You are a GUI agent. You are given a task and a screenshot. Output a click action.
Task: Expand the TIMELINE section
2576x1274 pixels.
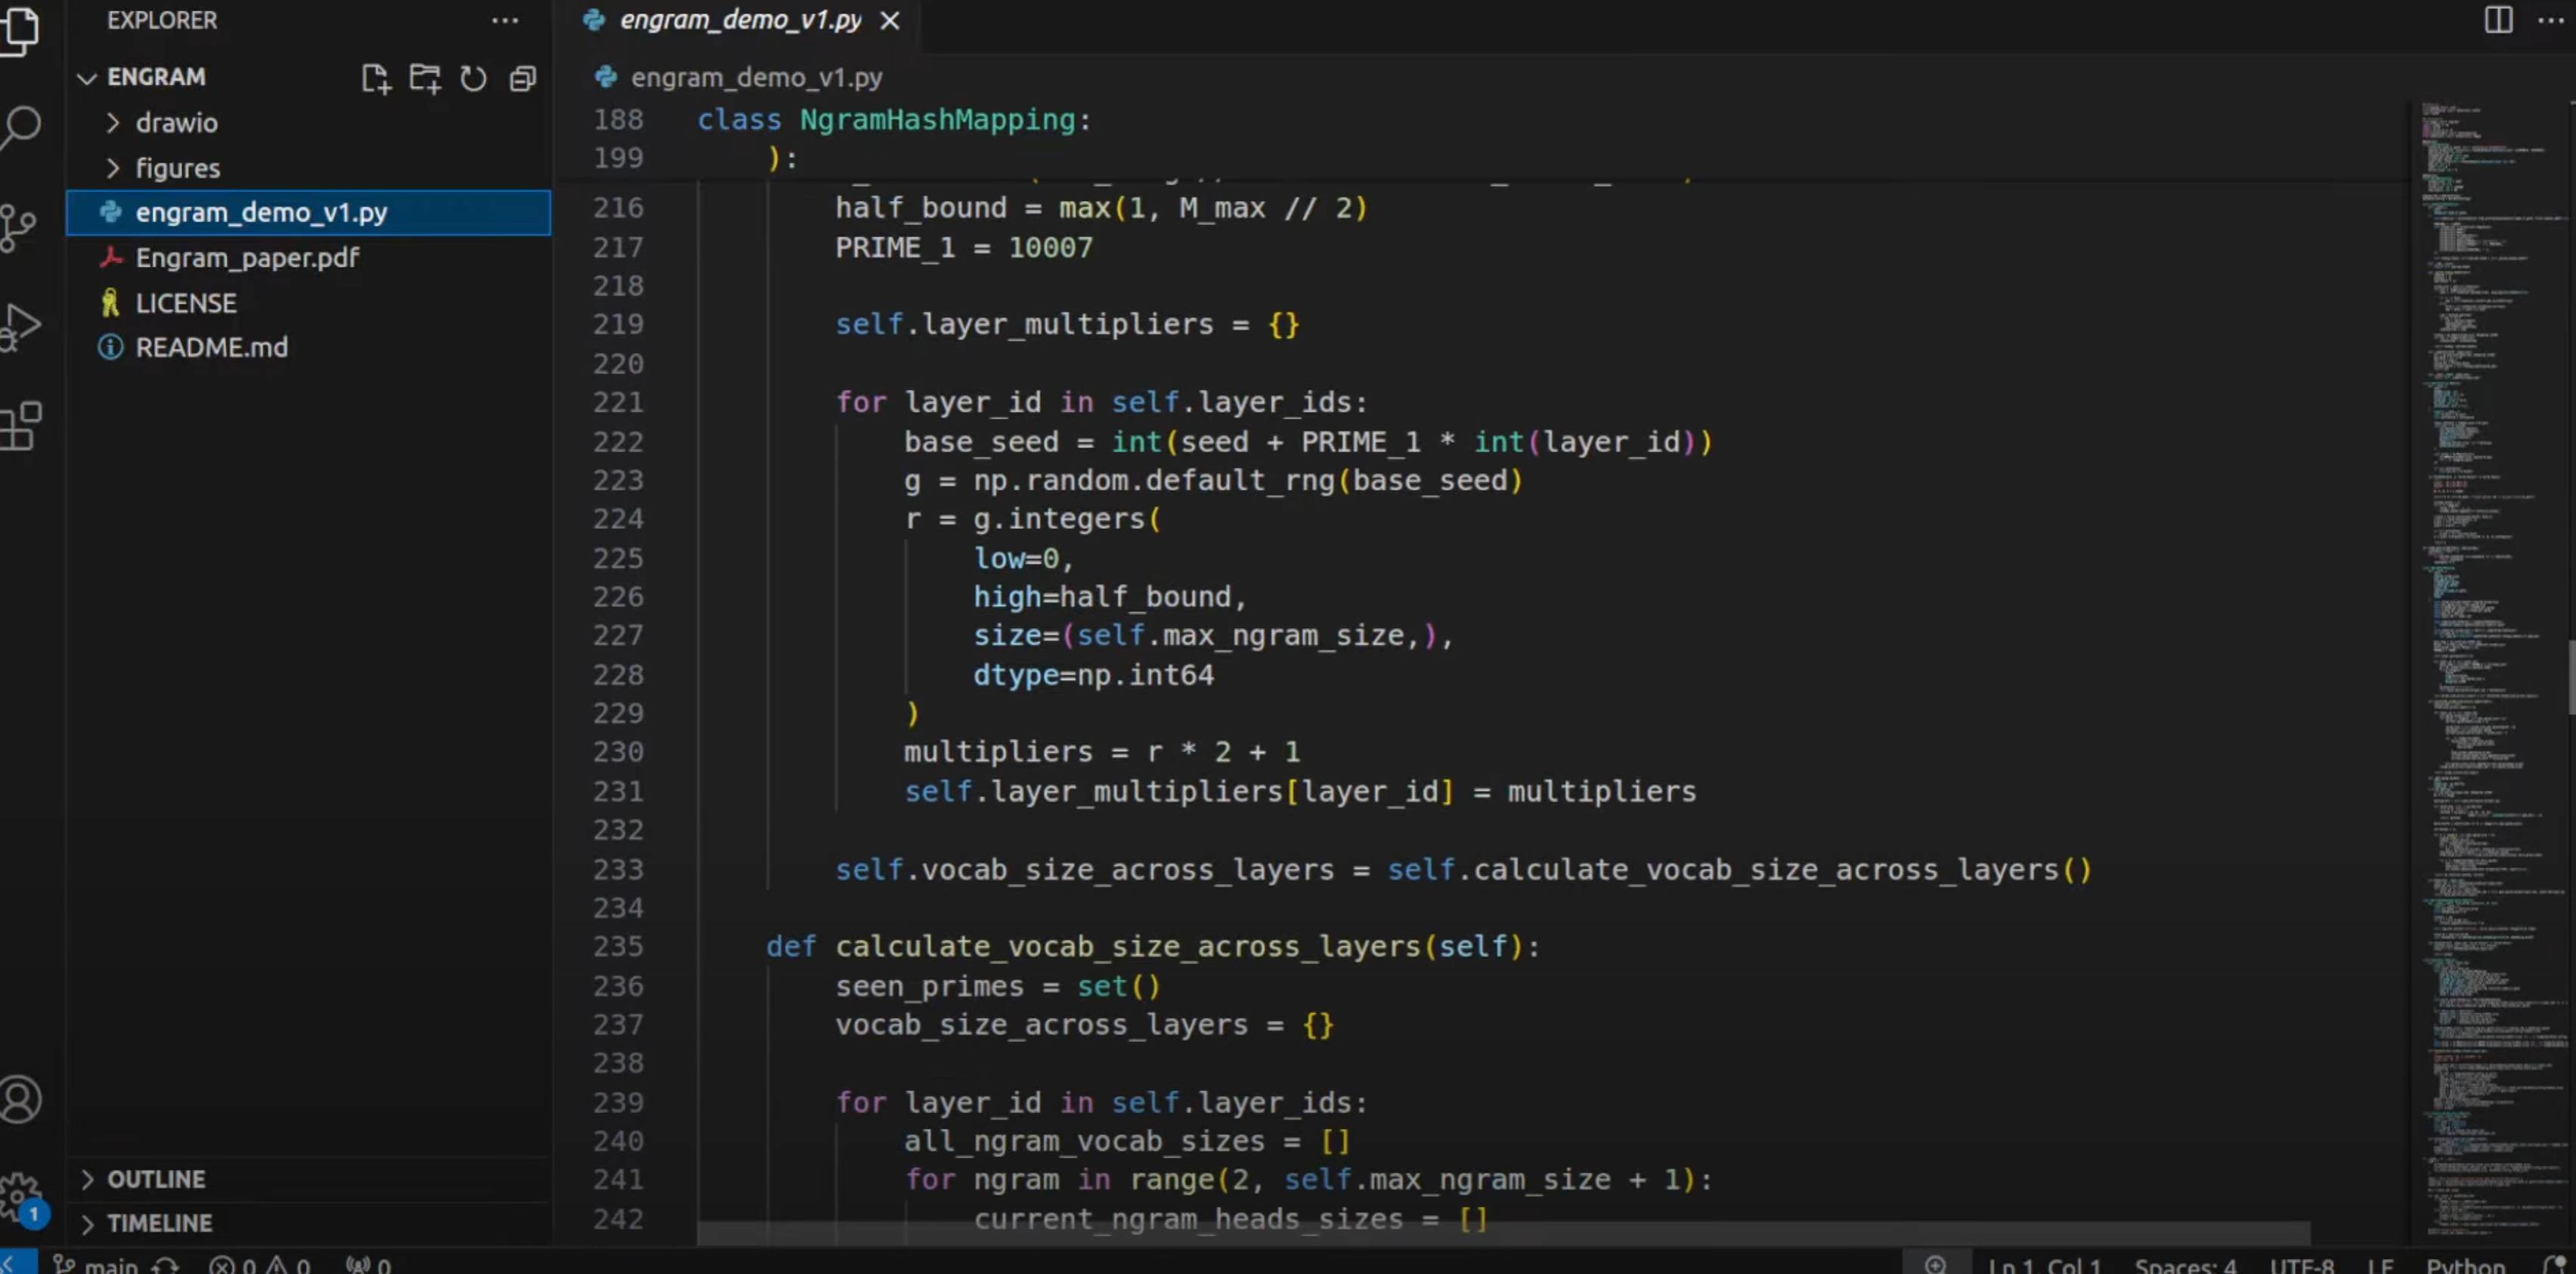coord(159,1223)
